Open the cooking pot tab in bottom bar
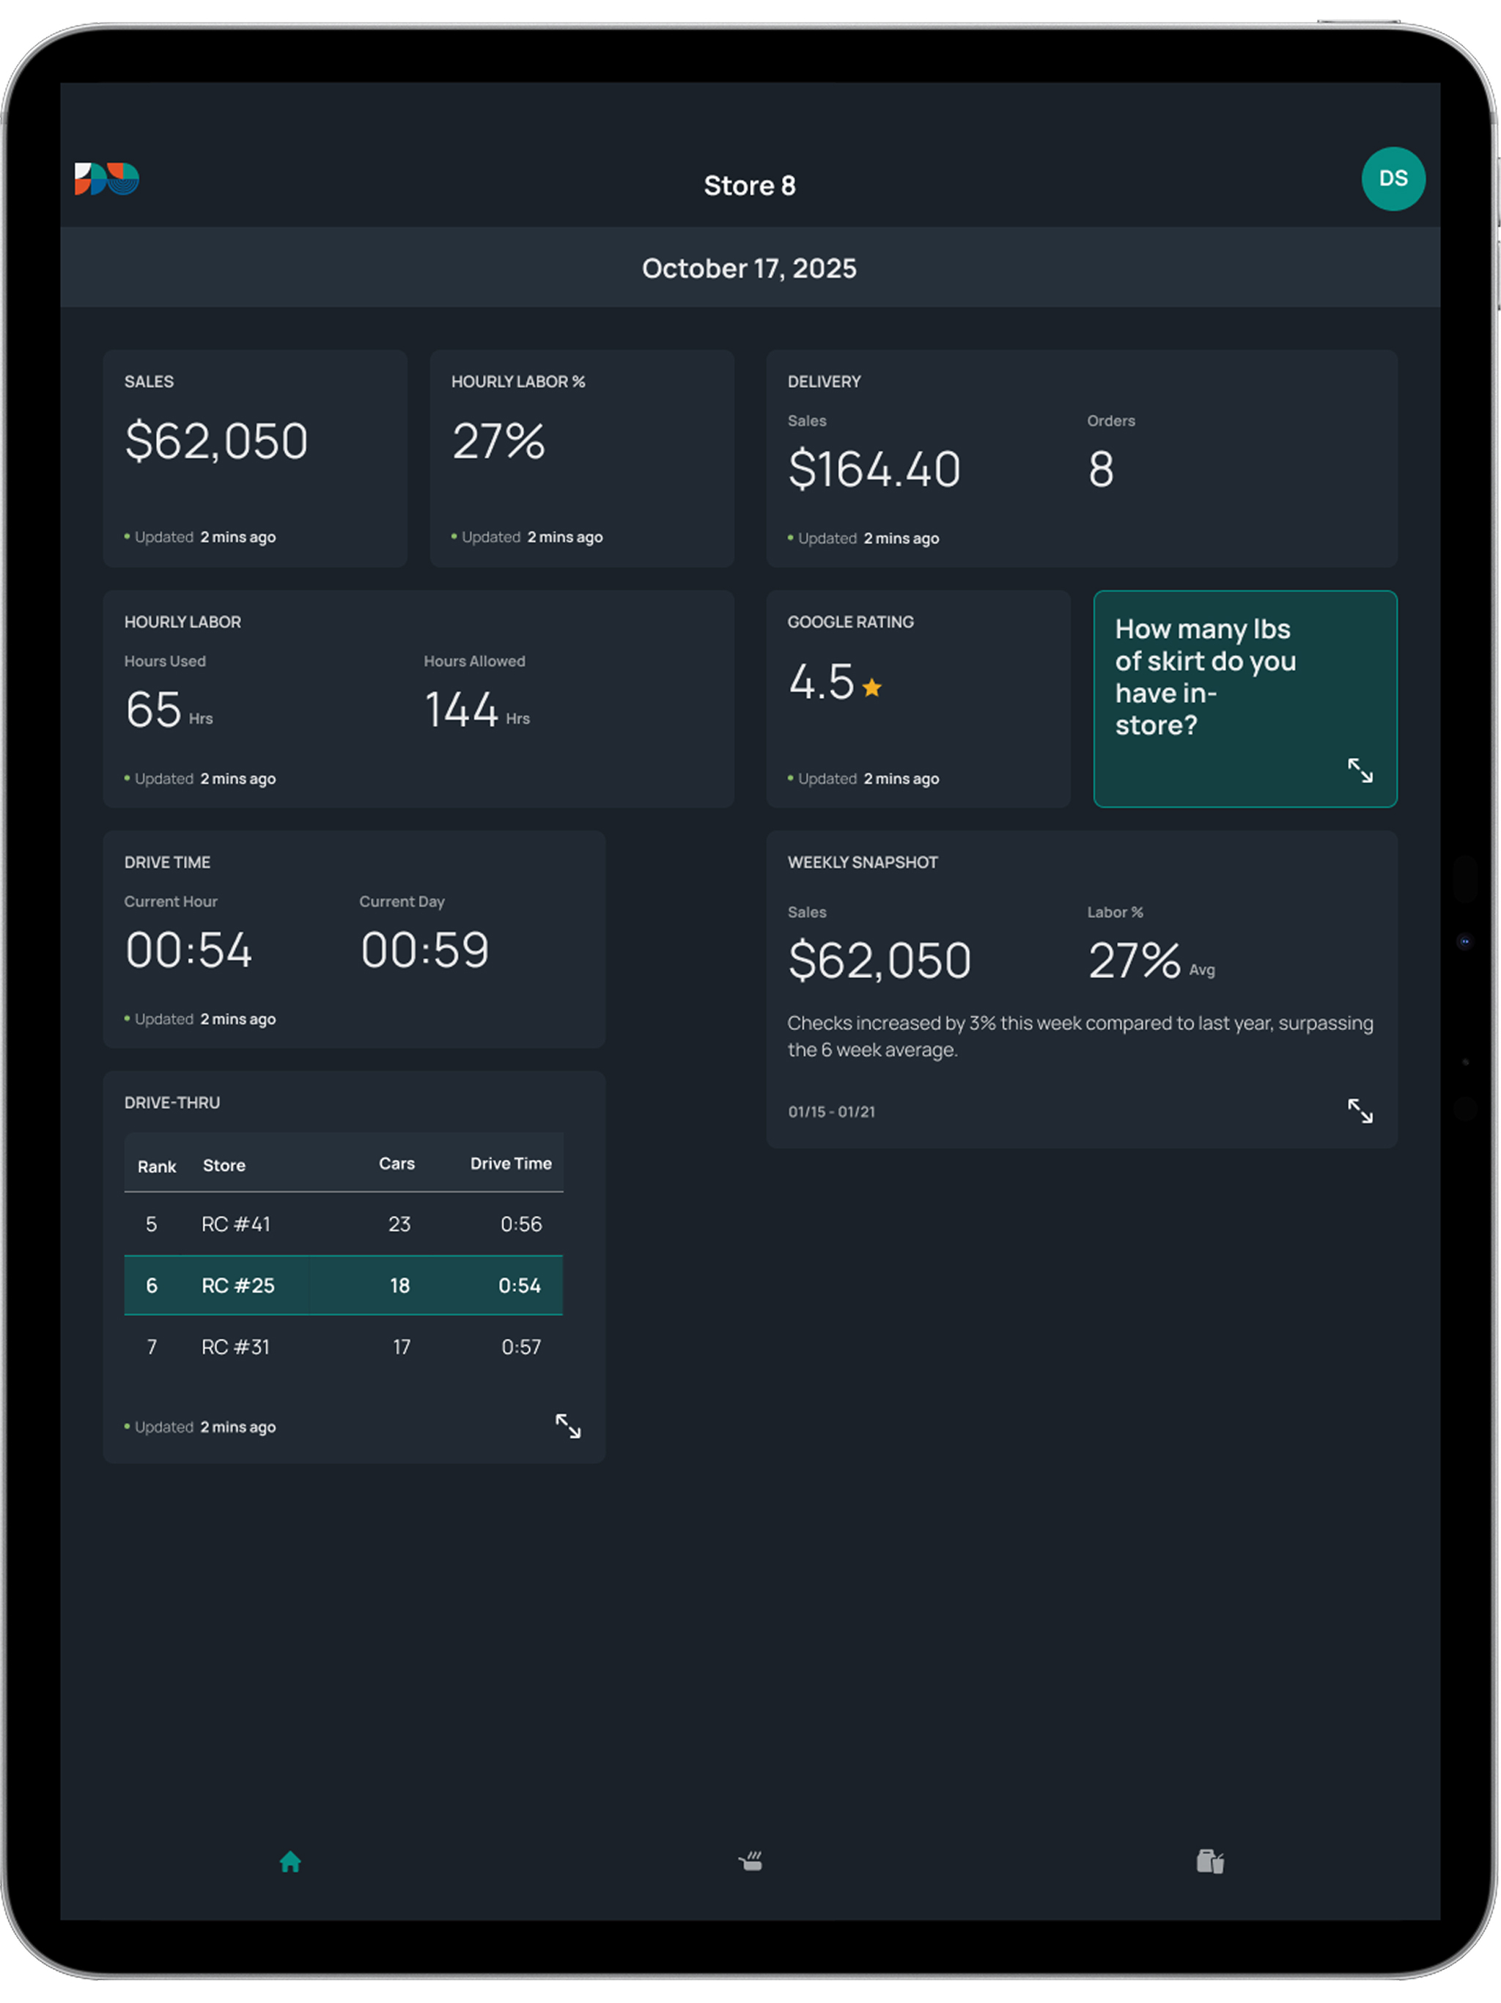This screenshot has width=1501, height=2003. tap(750, 1861)
